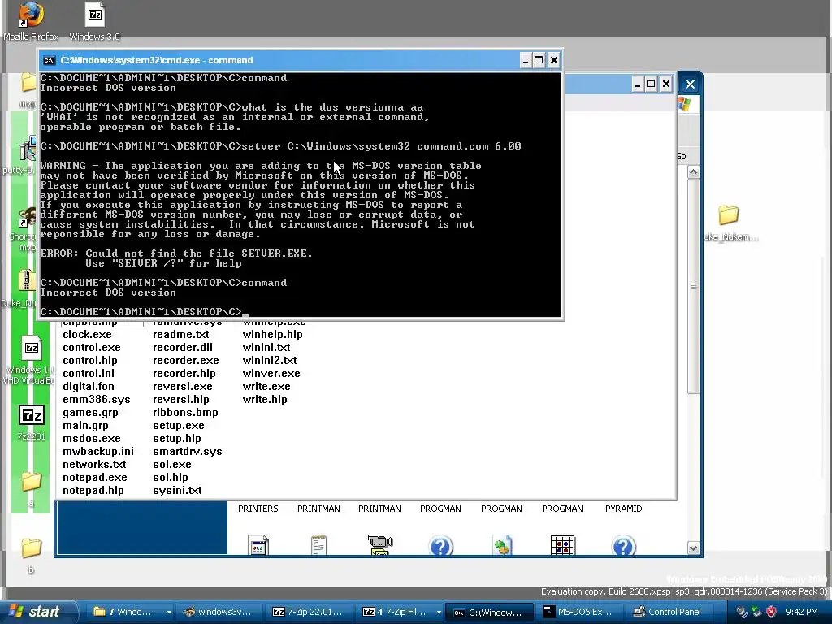
Task: Expand the 4 7-Zip File taskbar group
Action: [439, 613]
